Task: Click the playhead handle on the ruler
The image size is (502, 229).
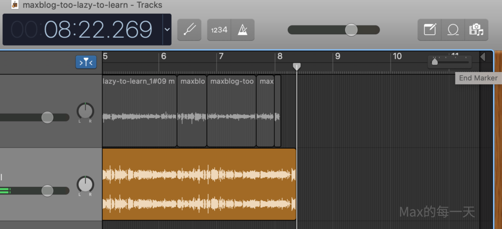Action: 297,66
